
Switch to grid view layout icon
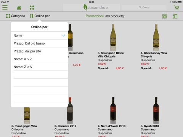tap(164, 16)
